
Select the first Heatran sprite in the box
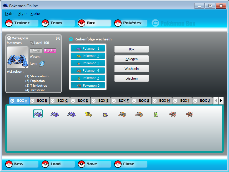[122, 114]
